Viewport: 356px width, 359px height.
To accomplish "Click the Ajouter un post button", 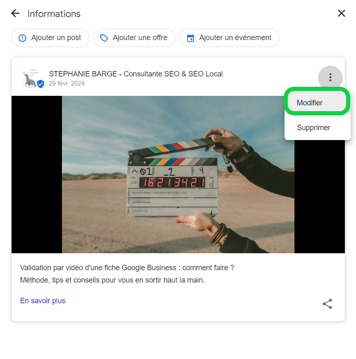I will pyautogui.click(x=50, y=38).
